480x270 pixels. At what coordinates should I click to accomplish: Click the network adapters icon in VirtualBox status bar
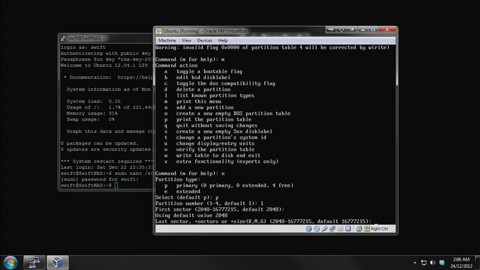[332, 229]
